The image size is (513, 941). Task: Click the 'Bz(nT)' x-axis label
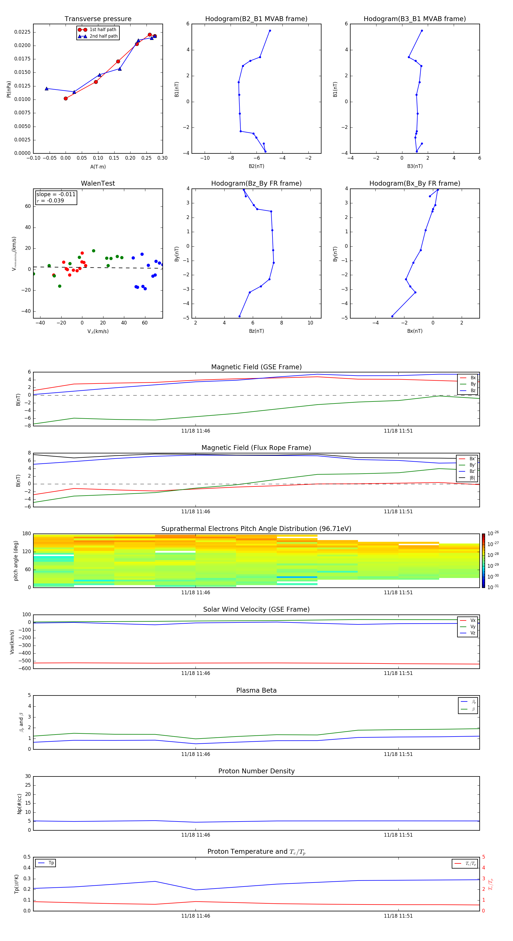(256, 331)
